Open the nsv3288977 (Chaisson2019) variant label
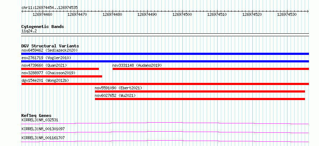Image resolution: width=319 pixels, height=146 pixels. 48,73
